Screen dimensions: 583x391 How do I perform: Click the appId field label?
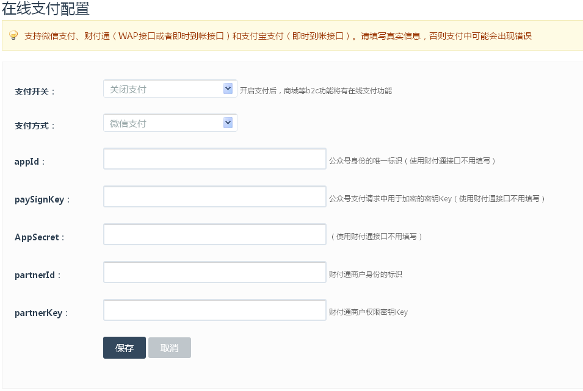(x=29, y=162)
